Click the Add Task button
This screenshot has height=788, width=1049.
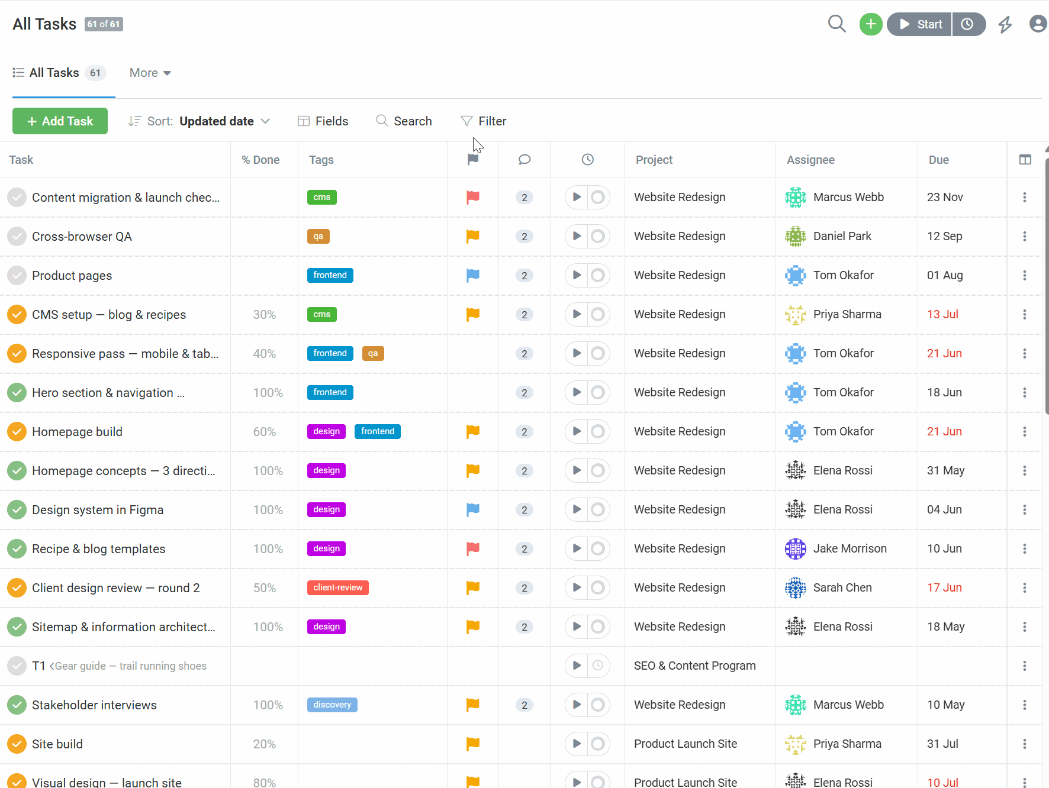click(60, 121)
